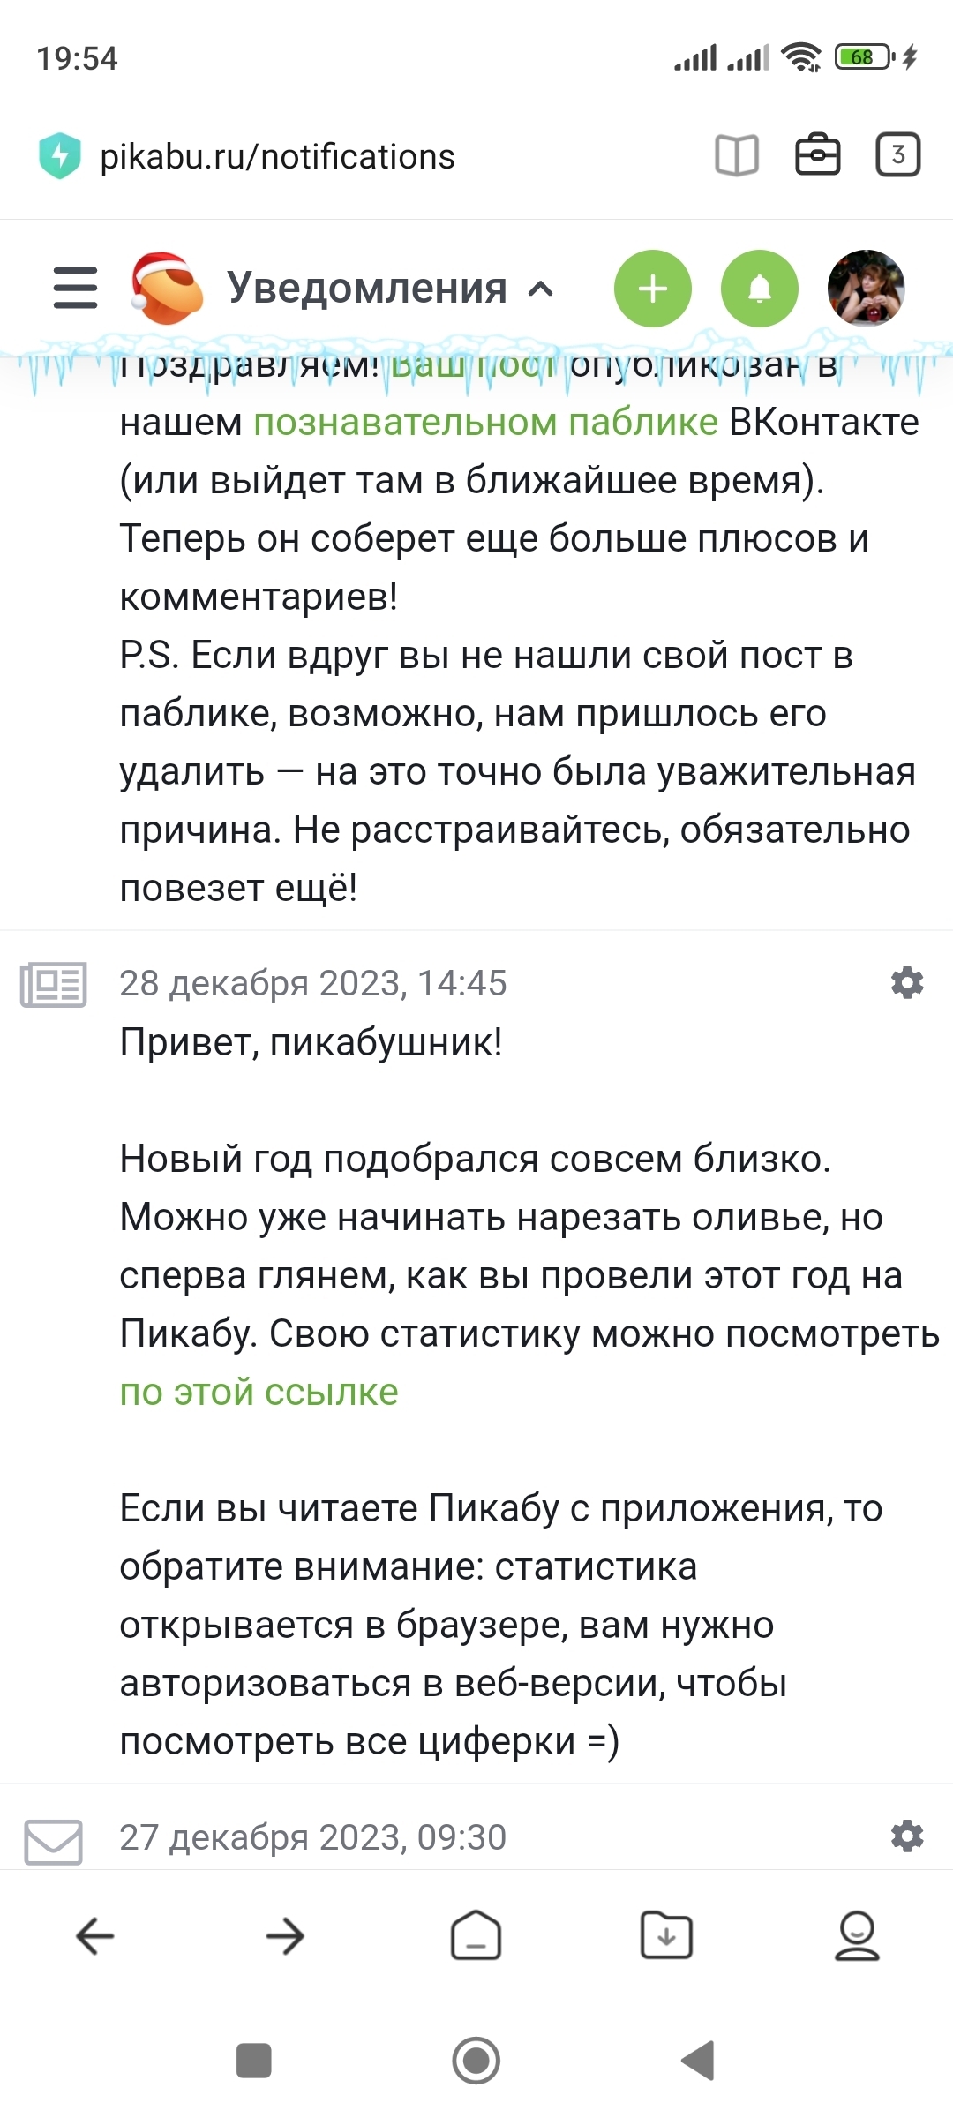The width and height of the screenshot is (953, 2118).
Task: Tap the Pikabu mascot logo
Action: tap(166, 289)
